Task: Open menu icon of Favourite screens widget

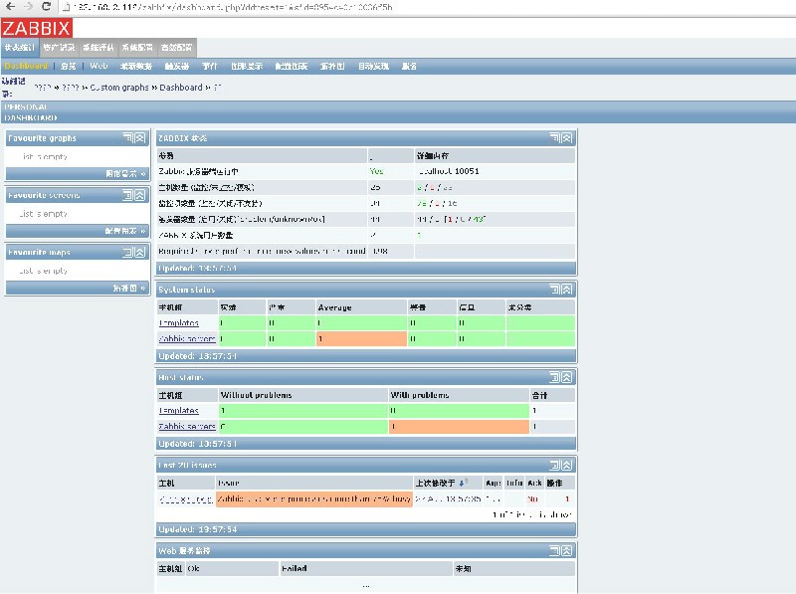Action: (x=128, y=195)
